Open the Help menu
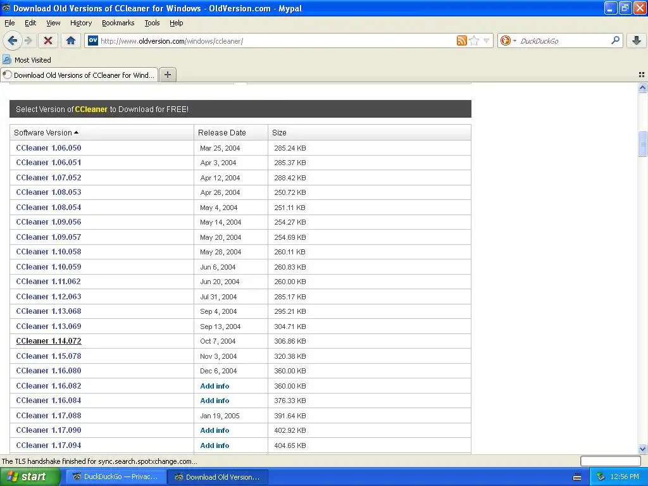648x486 pixels. (x=176, y=23)
